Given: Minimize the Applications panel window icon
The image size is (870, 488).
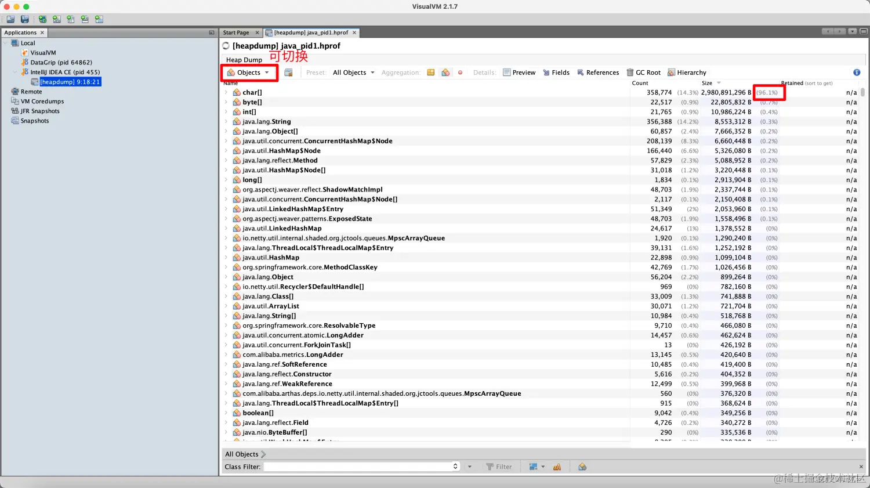Looking at the screenshot, I should pyautogui.click(x=212, y=32).
